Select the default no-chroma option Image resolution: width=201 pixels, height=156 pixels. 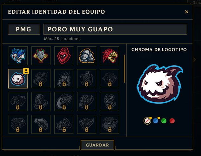coord(147,121)
